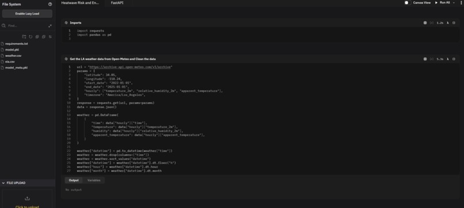Click the lambda icon in Imports cell
The width and height of the screenshot is (464, 208).
[x=448, y=23]
